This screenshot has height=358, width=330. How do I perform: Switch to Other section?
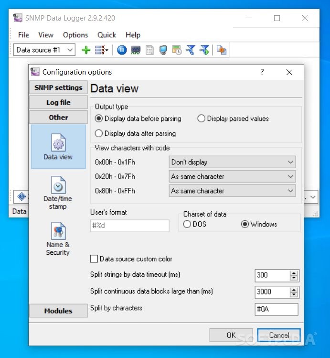(58, 118)
